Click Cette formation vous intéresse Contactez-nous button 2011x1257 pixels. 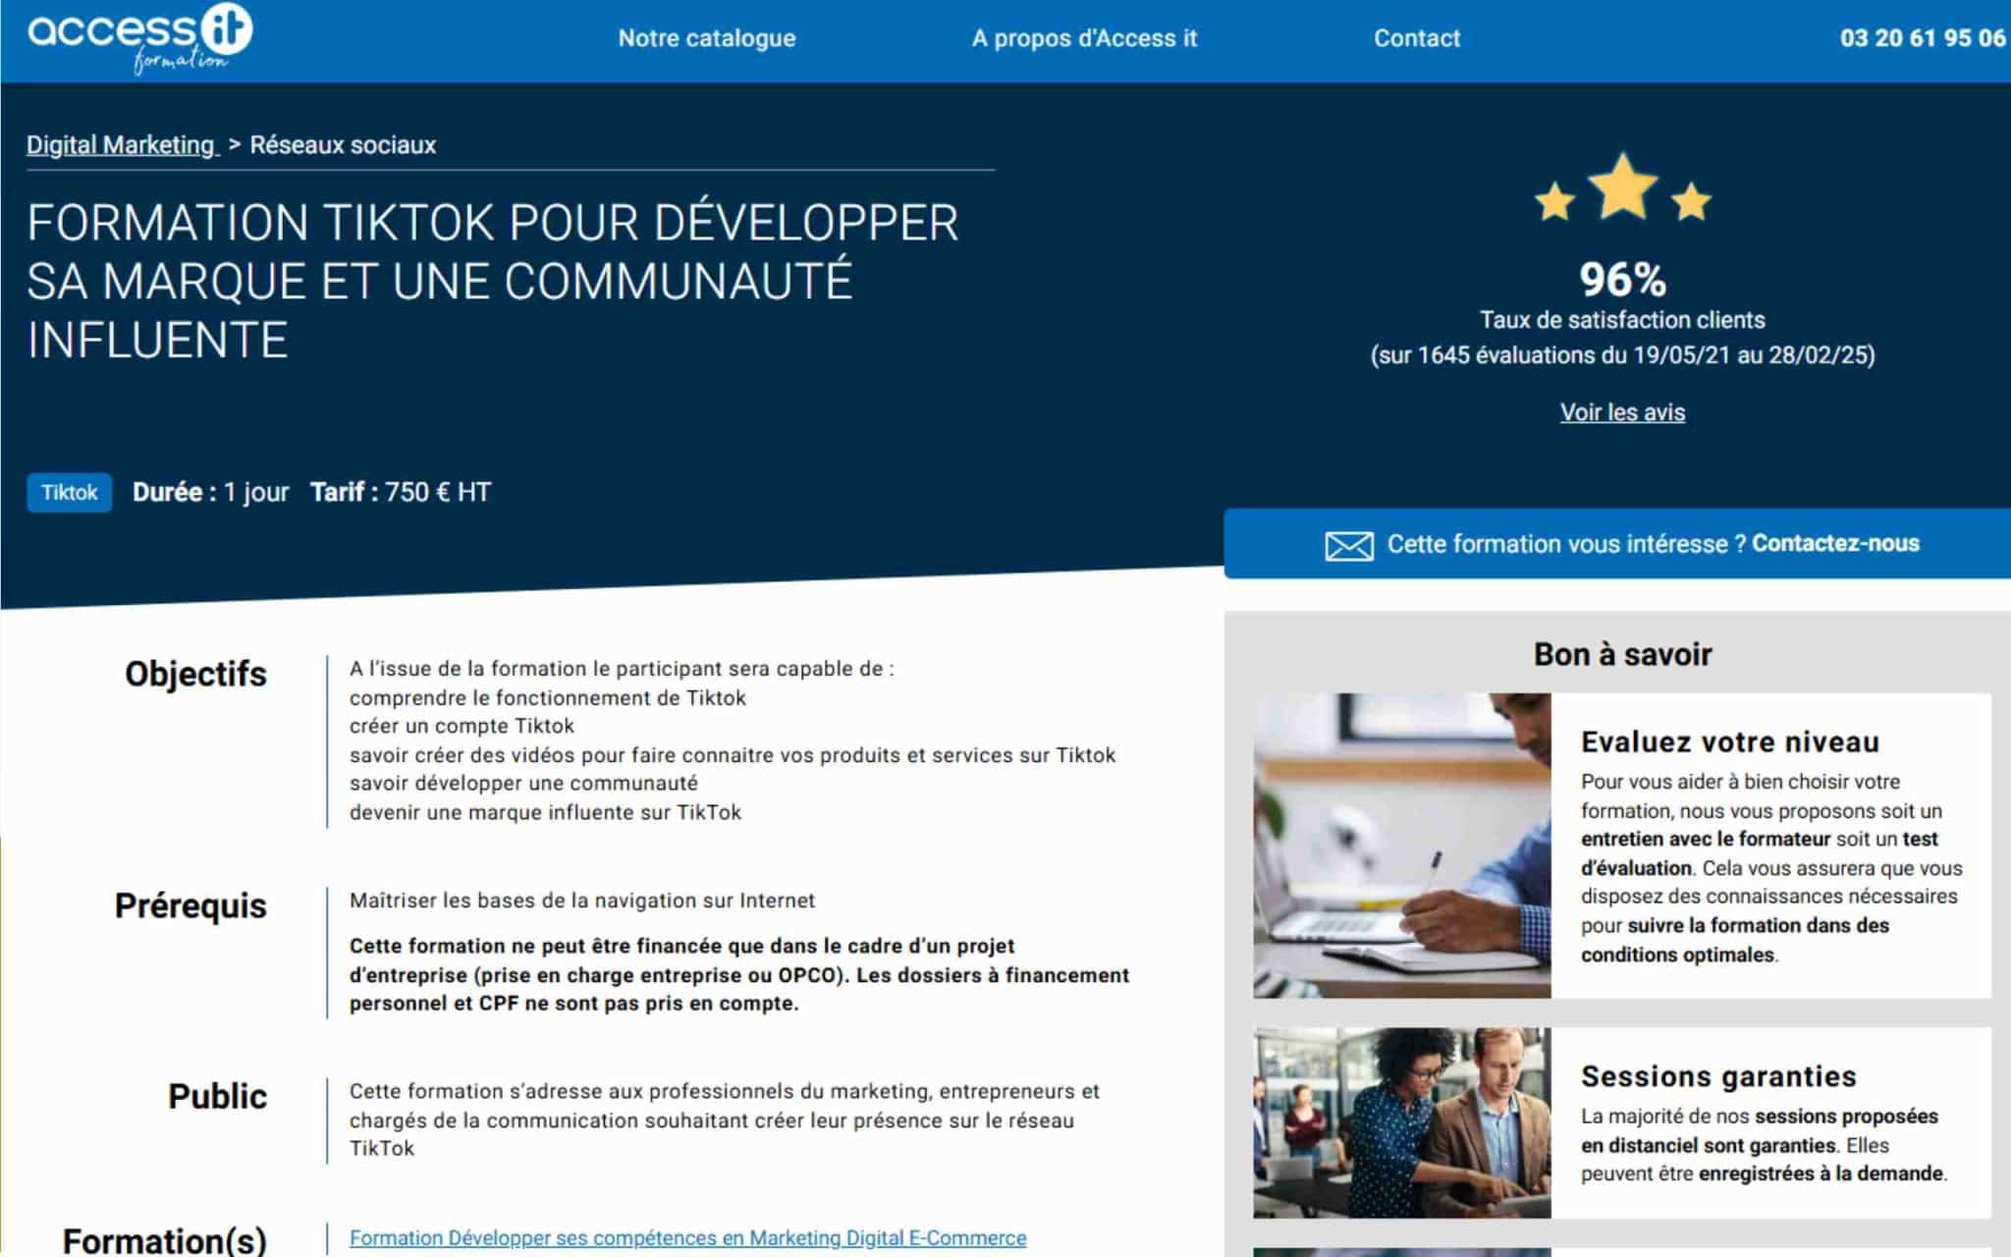pyautogui.click(x=1617, y=544)
